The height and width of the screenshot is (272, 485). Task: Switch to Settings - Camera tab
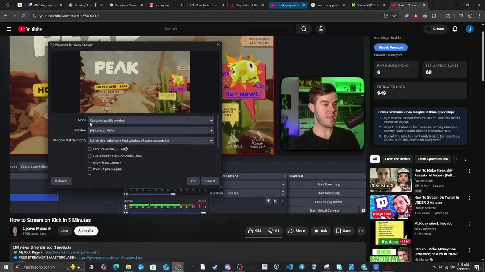(x=126, y=5)
